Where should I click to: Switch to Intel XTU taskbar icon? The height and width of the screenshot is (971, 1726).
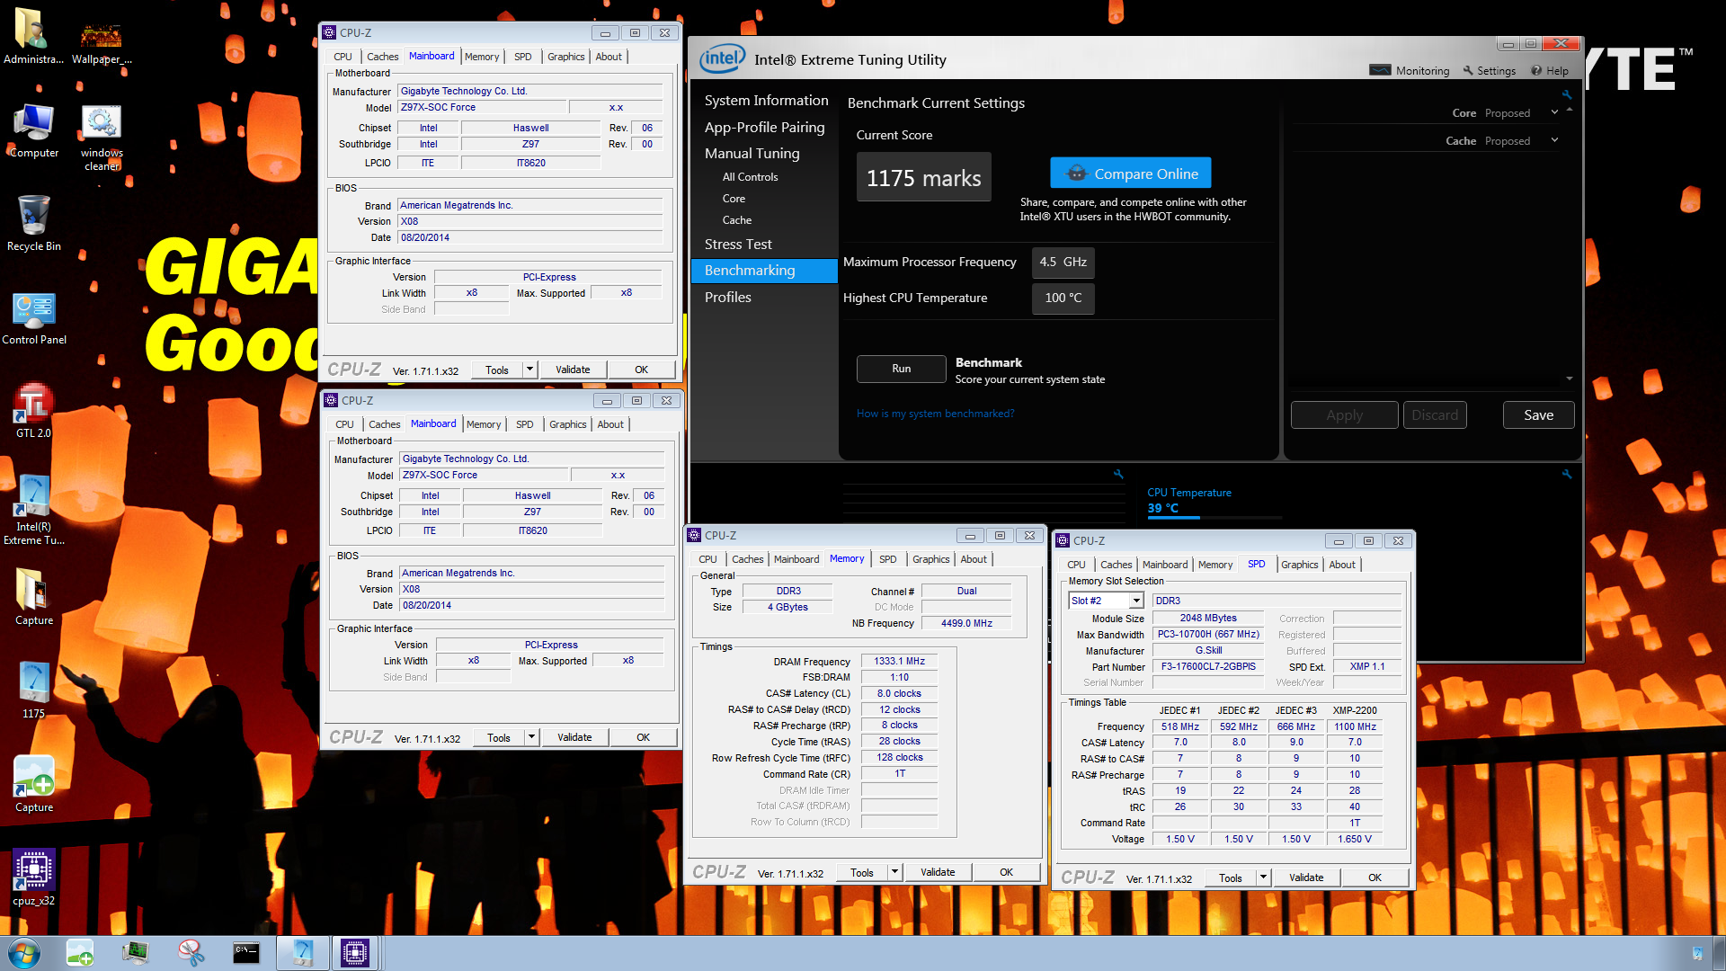pos(302,953)
